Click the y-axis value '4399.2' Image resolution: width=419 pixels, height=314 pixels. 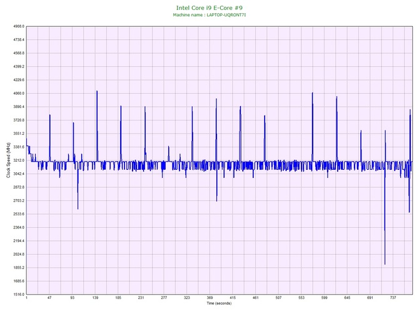(19, 66)
